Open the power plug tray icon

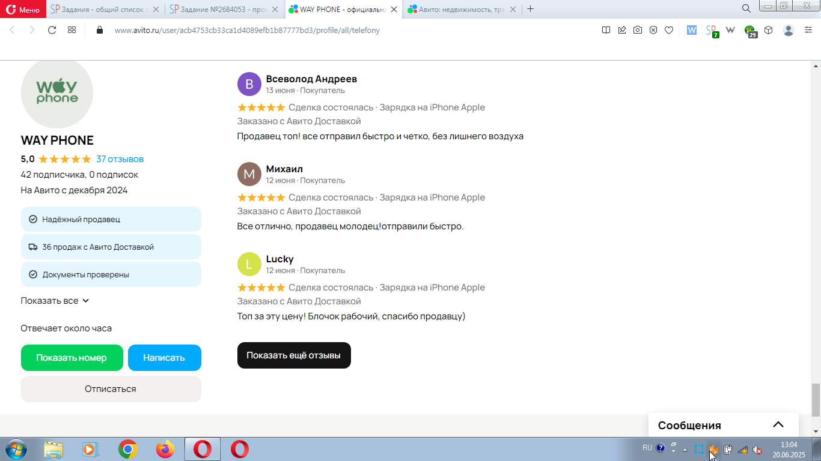pyautogui.click(x=728, y=449)
